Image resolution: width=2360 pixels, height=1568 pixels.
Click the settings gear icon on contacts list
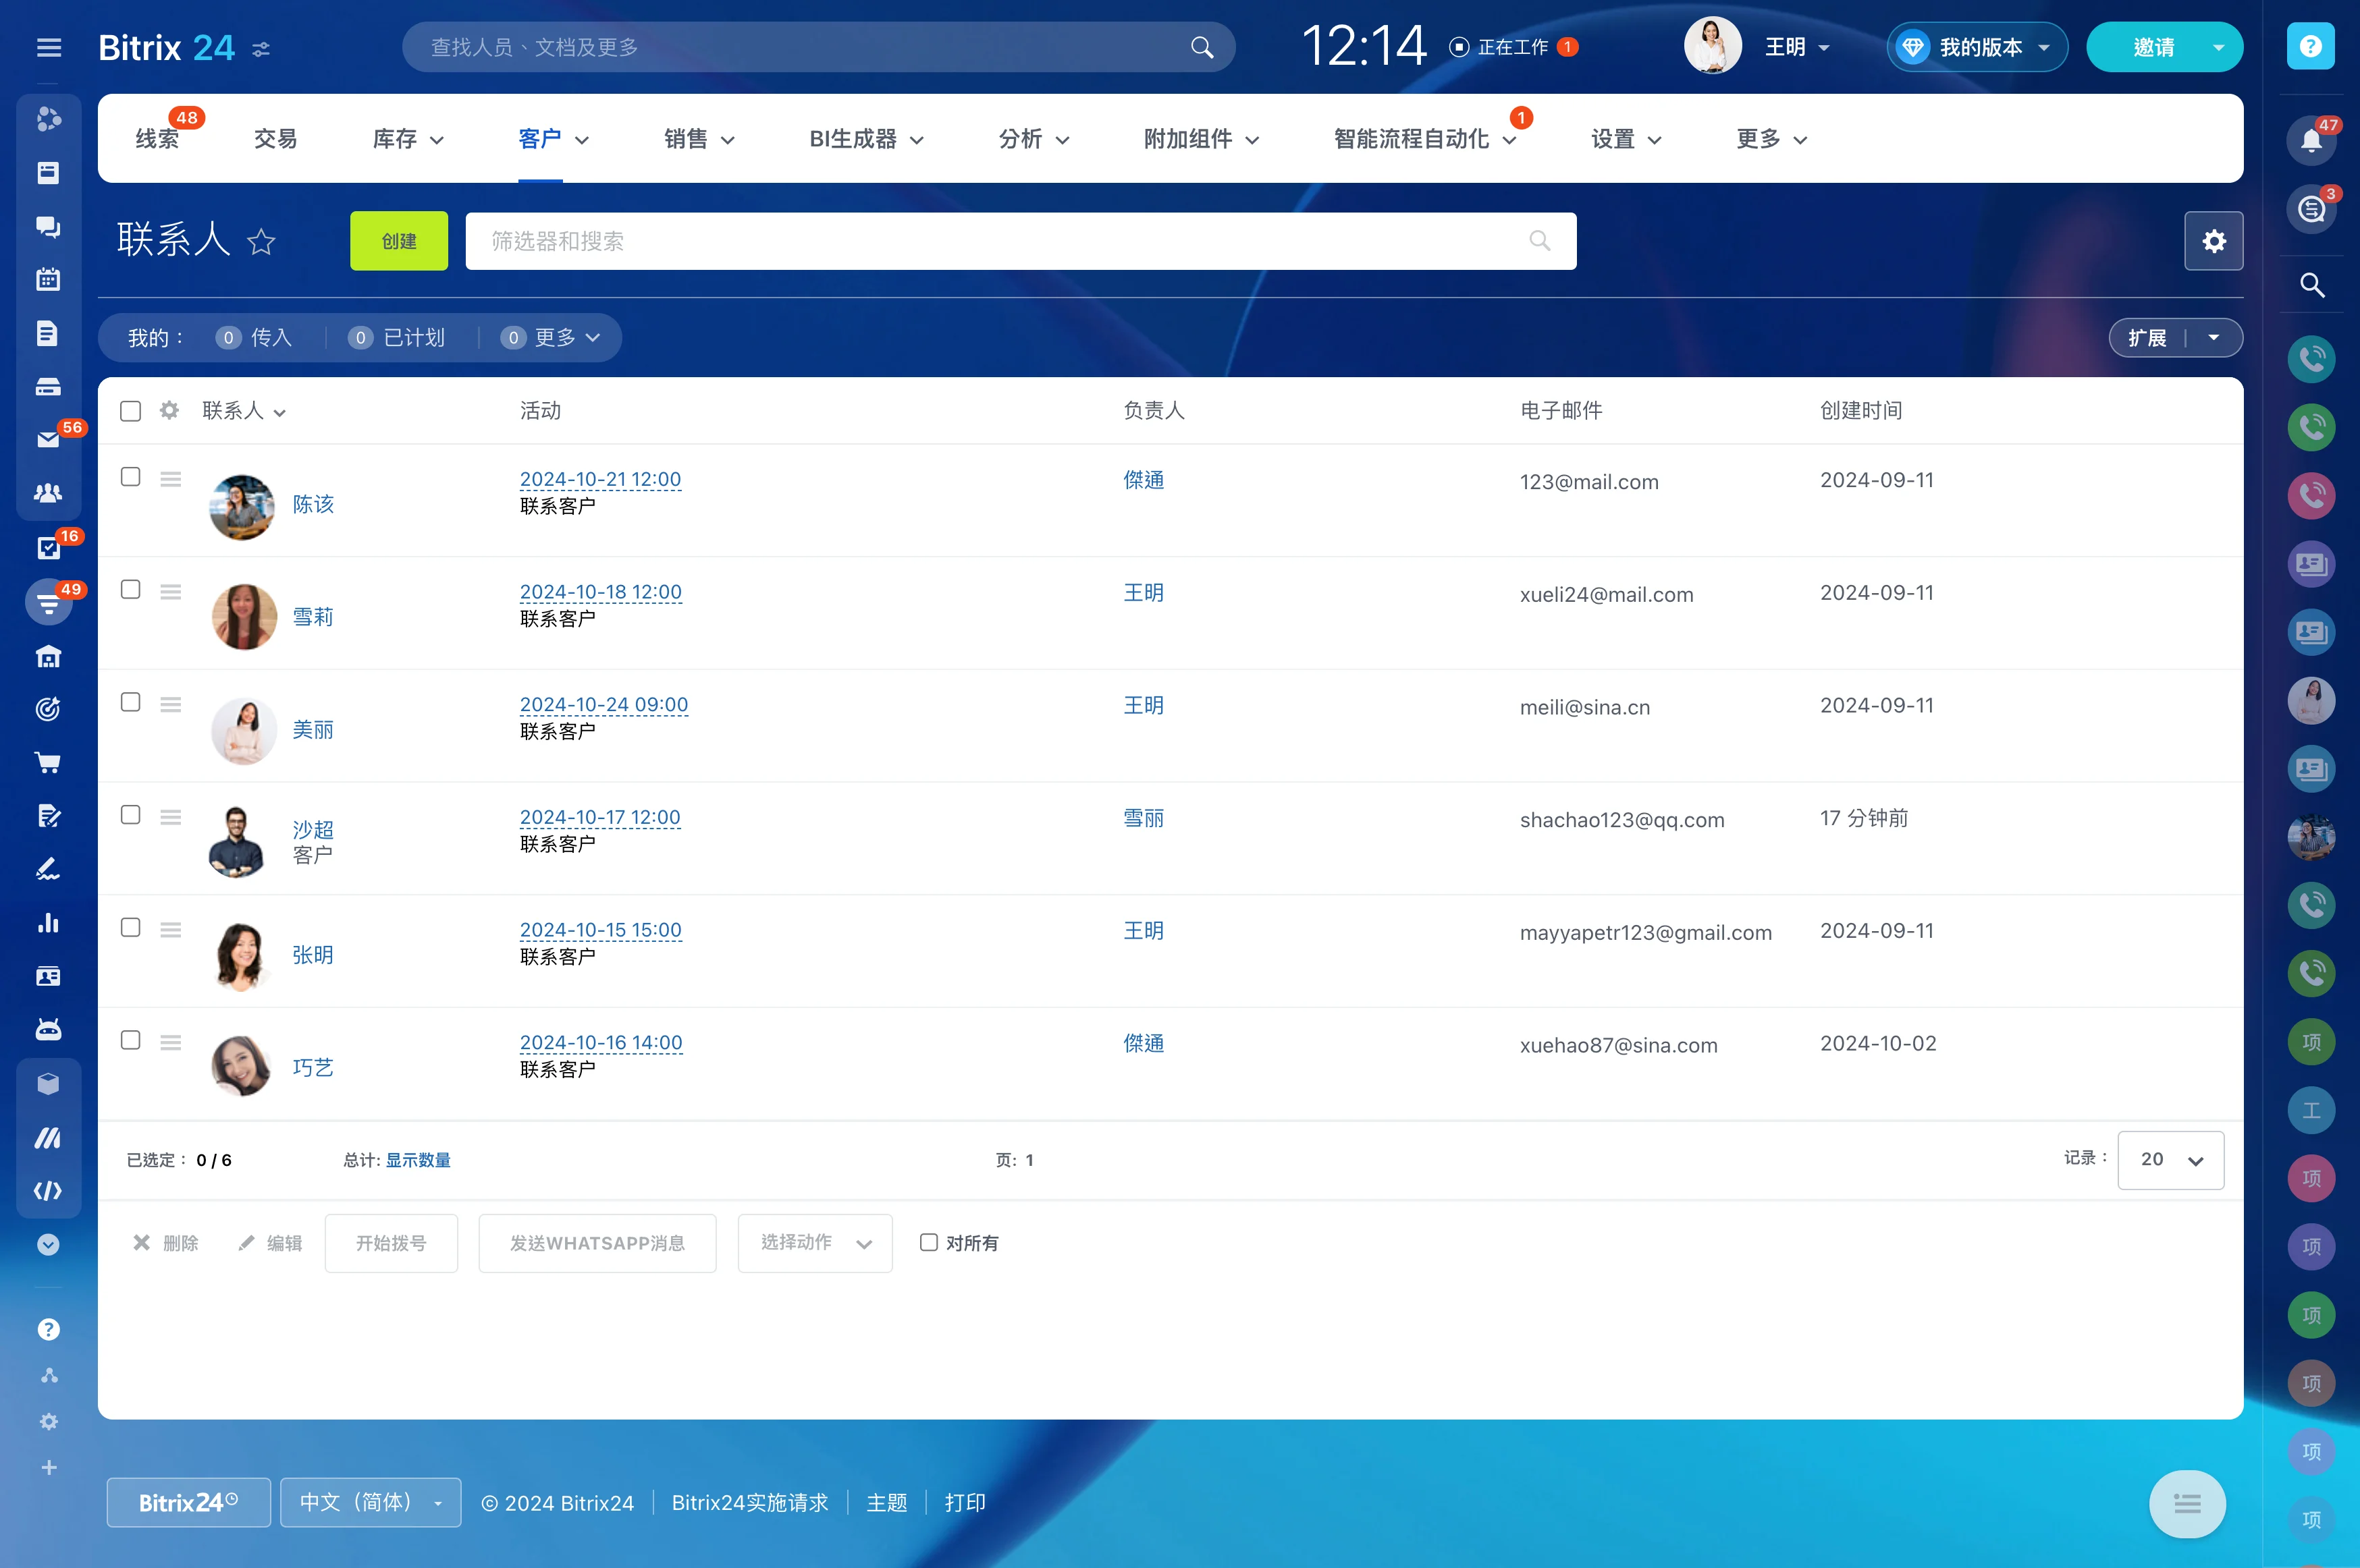170,410
